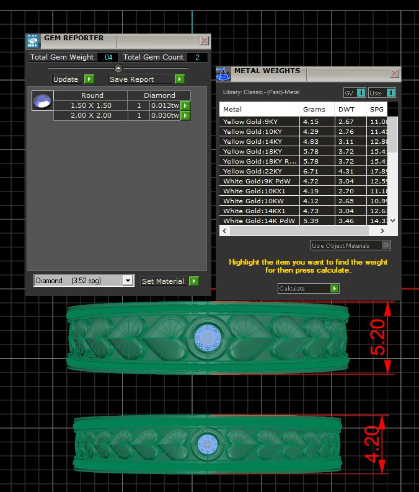419x492 pixels.
Task: Click the 4.20 dimension label
Action: (x=373, y=444)
